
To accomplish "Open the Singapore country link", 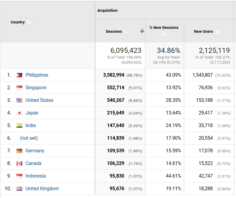I will coord(36,88).
